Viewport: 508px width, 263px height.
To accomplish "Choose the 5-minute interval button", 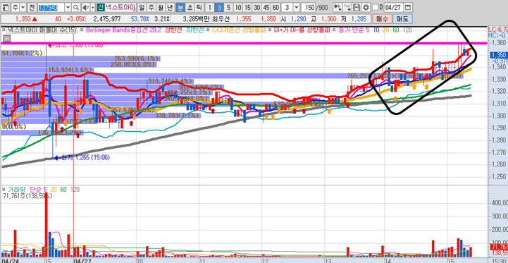I will point(229,7).
